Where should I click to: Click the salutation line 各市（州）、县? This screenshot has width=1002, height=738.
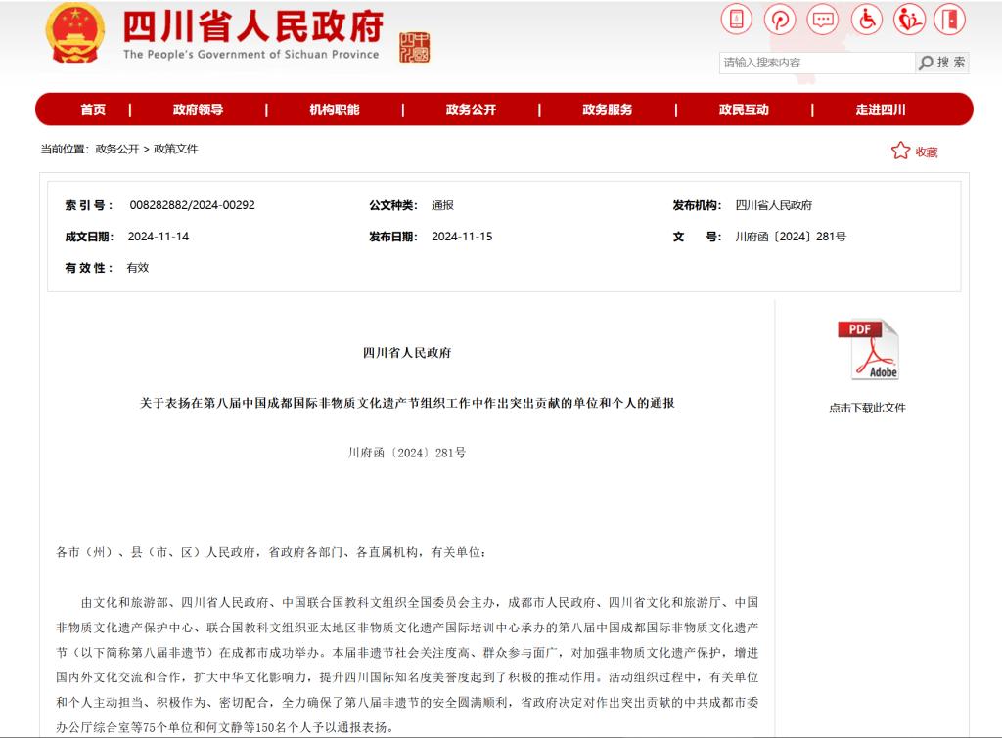click(x=271, y=552)
